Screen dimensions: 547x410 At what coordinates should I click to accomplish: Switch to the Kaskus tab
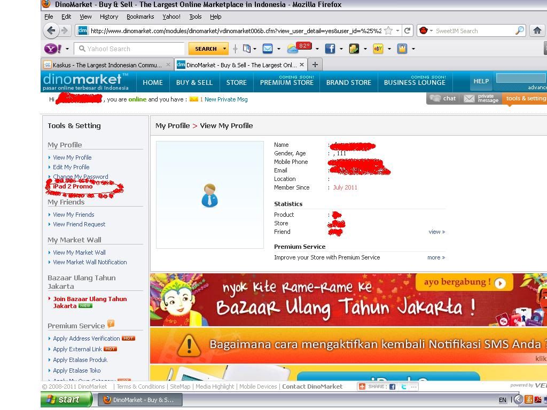107,65
